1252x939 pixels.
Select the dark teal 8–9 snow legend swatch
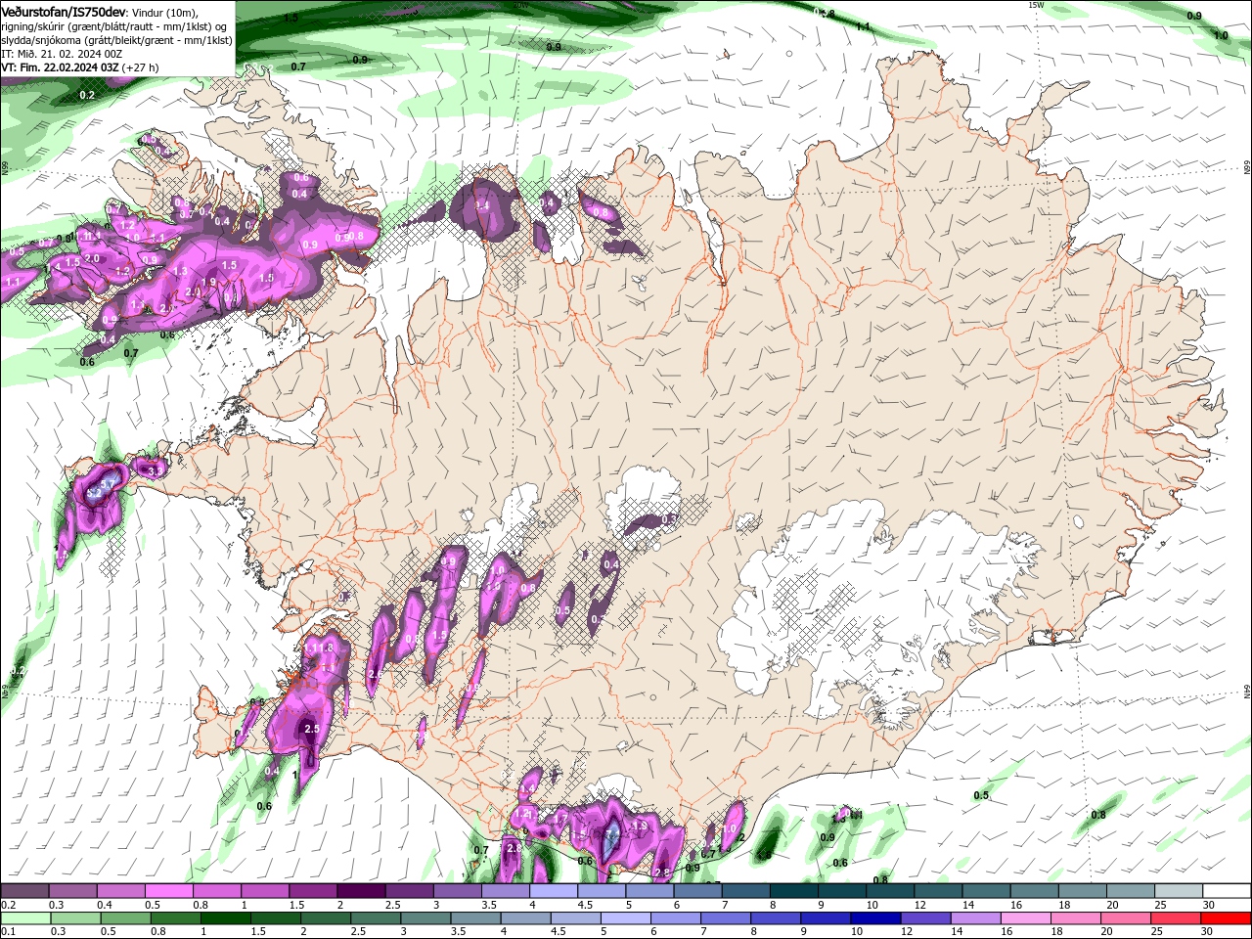coord(794,891)
